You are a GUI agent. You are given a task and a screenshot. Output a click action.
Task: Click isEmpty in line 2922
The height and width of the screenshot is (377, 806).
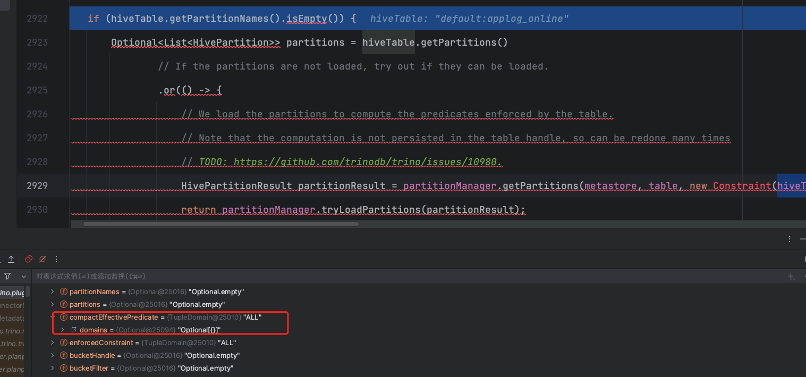pos(307,19)
